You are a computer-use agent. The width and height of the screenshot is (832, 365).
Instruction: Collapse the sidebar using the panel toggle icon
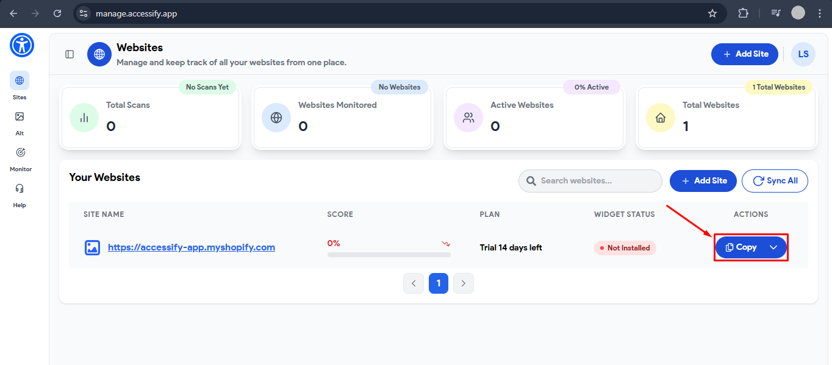pyautogui.click(x=69, y=54)
